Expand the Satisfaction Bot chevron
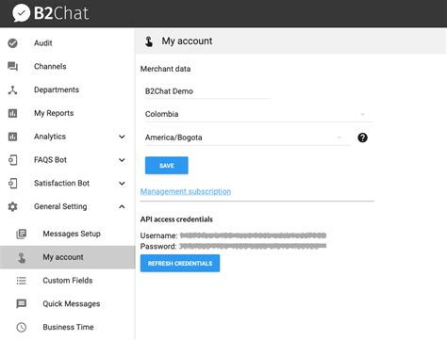 [122, 184]
